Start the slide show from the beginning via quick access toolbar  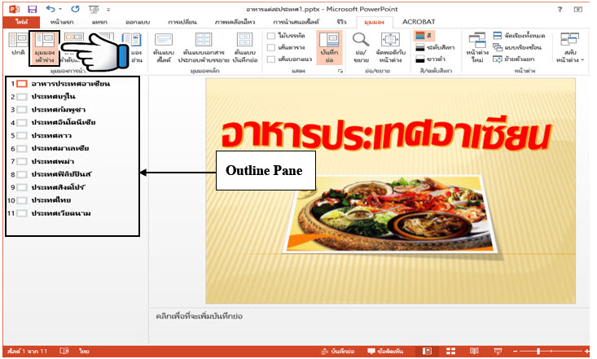click(94, 9)
